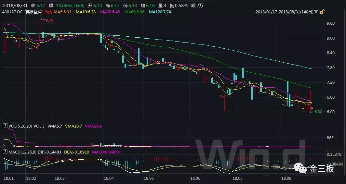This screenshot has height=184, width=346.
Task: Click the 18.04 marker on time axis
Action: pos(108,178)
